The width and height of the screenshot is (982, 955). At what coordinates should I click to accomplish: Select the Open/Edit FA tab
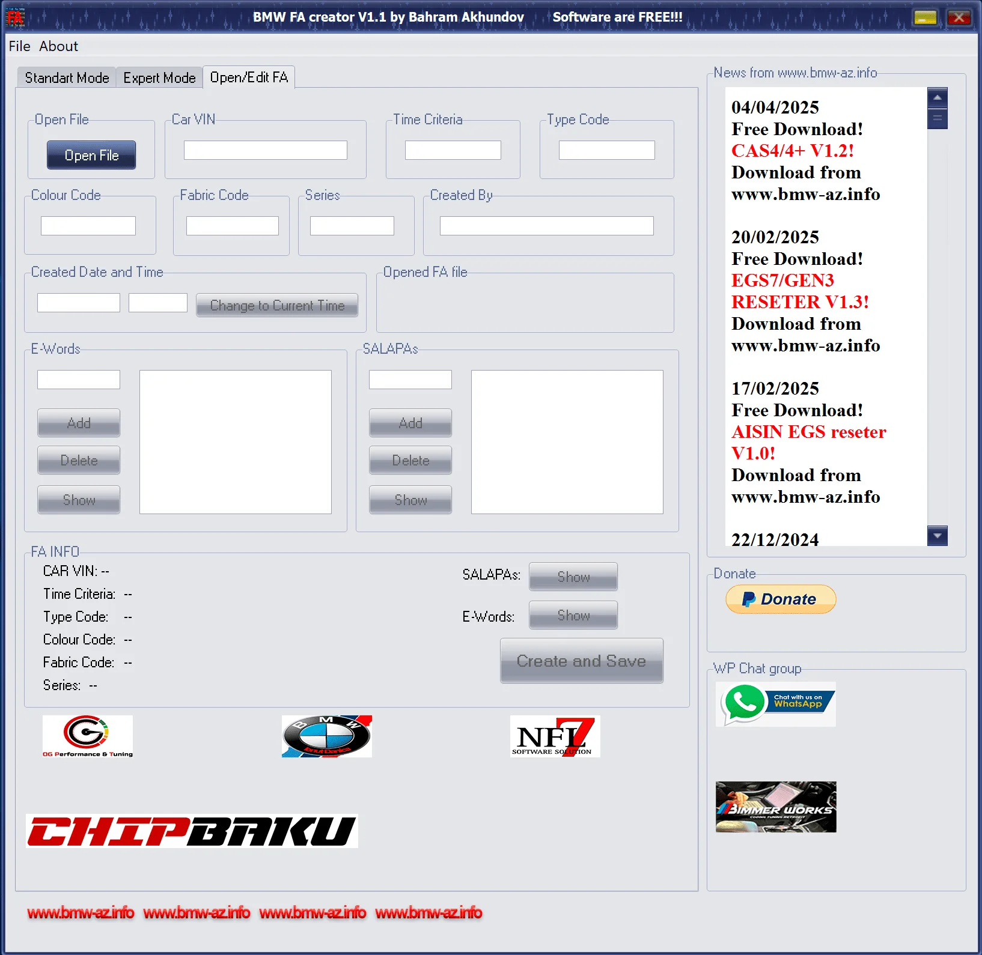[x=249, y=77]
